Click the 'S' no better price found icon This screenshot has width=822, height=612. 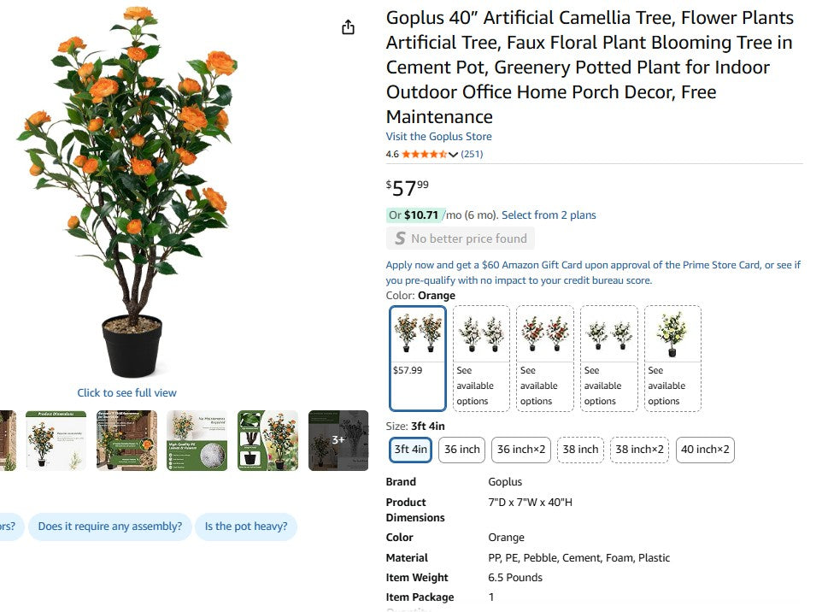[x=399, y=238]
